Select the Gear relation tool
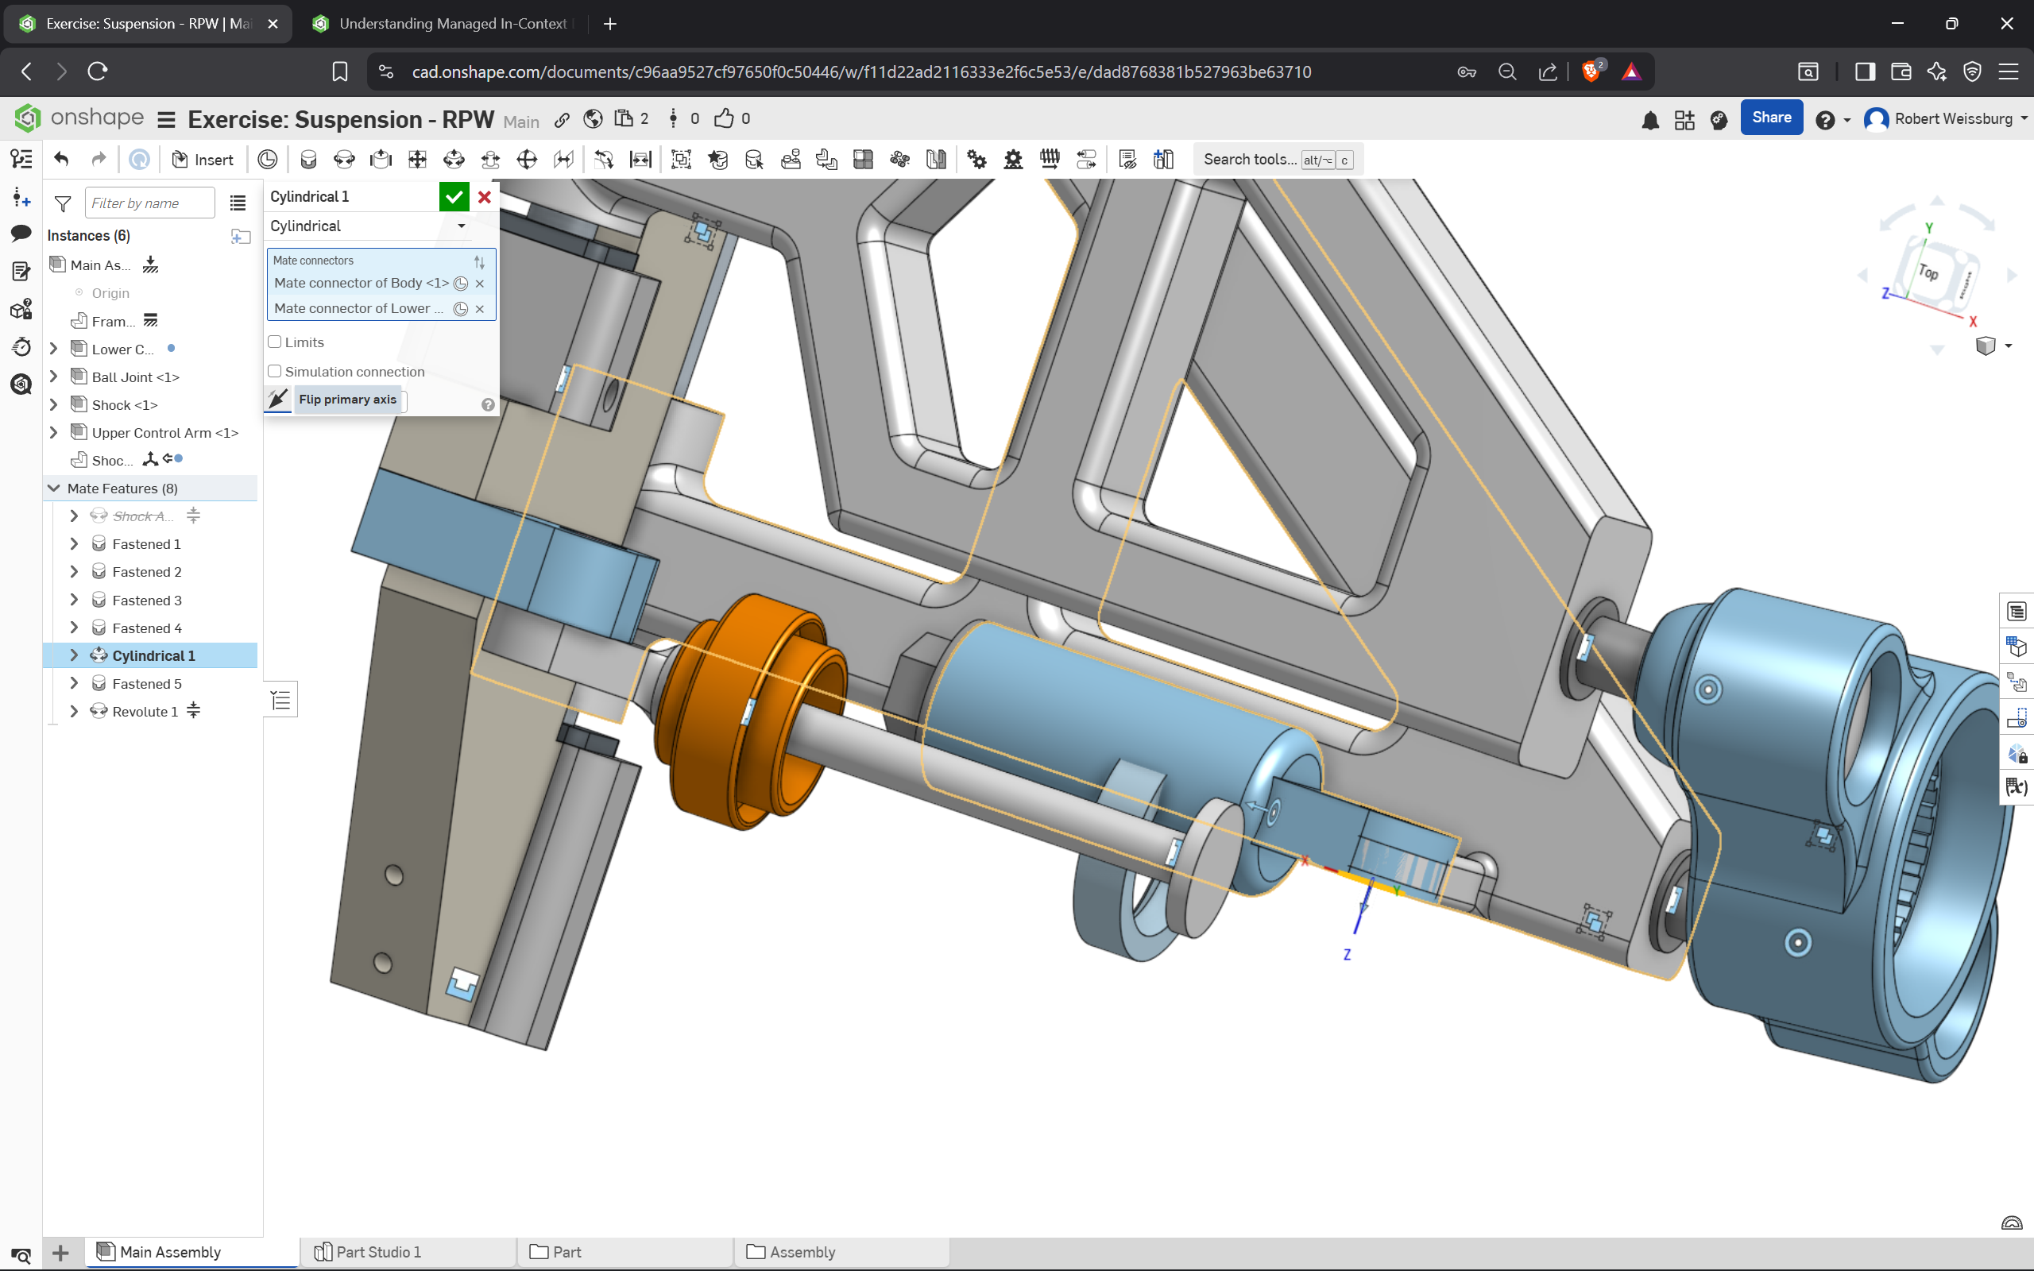 pyautogui.click(x=976, y=159)
